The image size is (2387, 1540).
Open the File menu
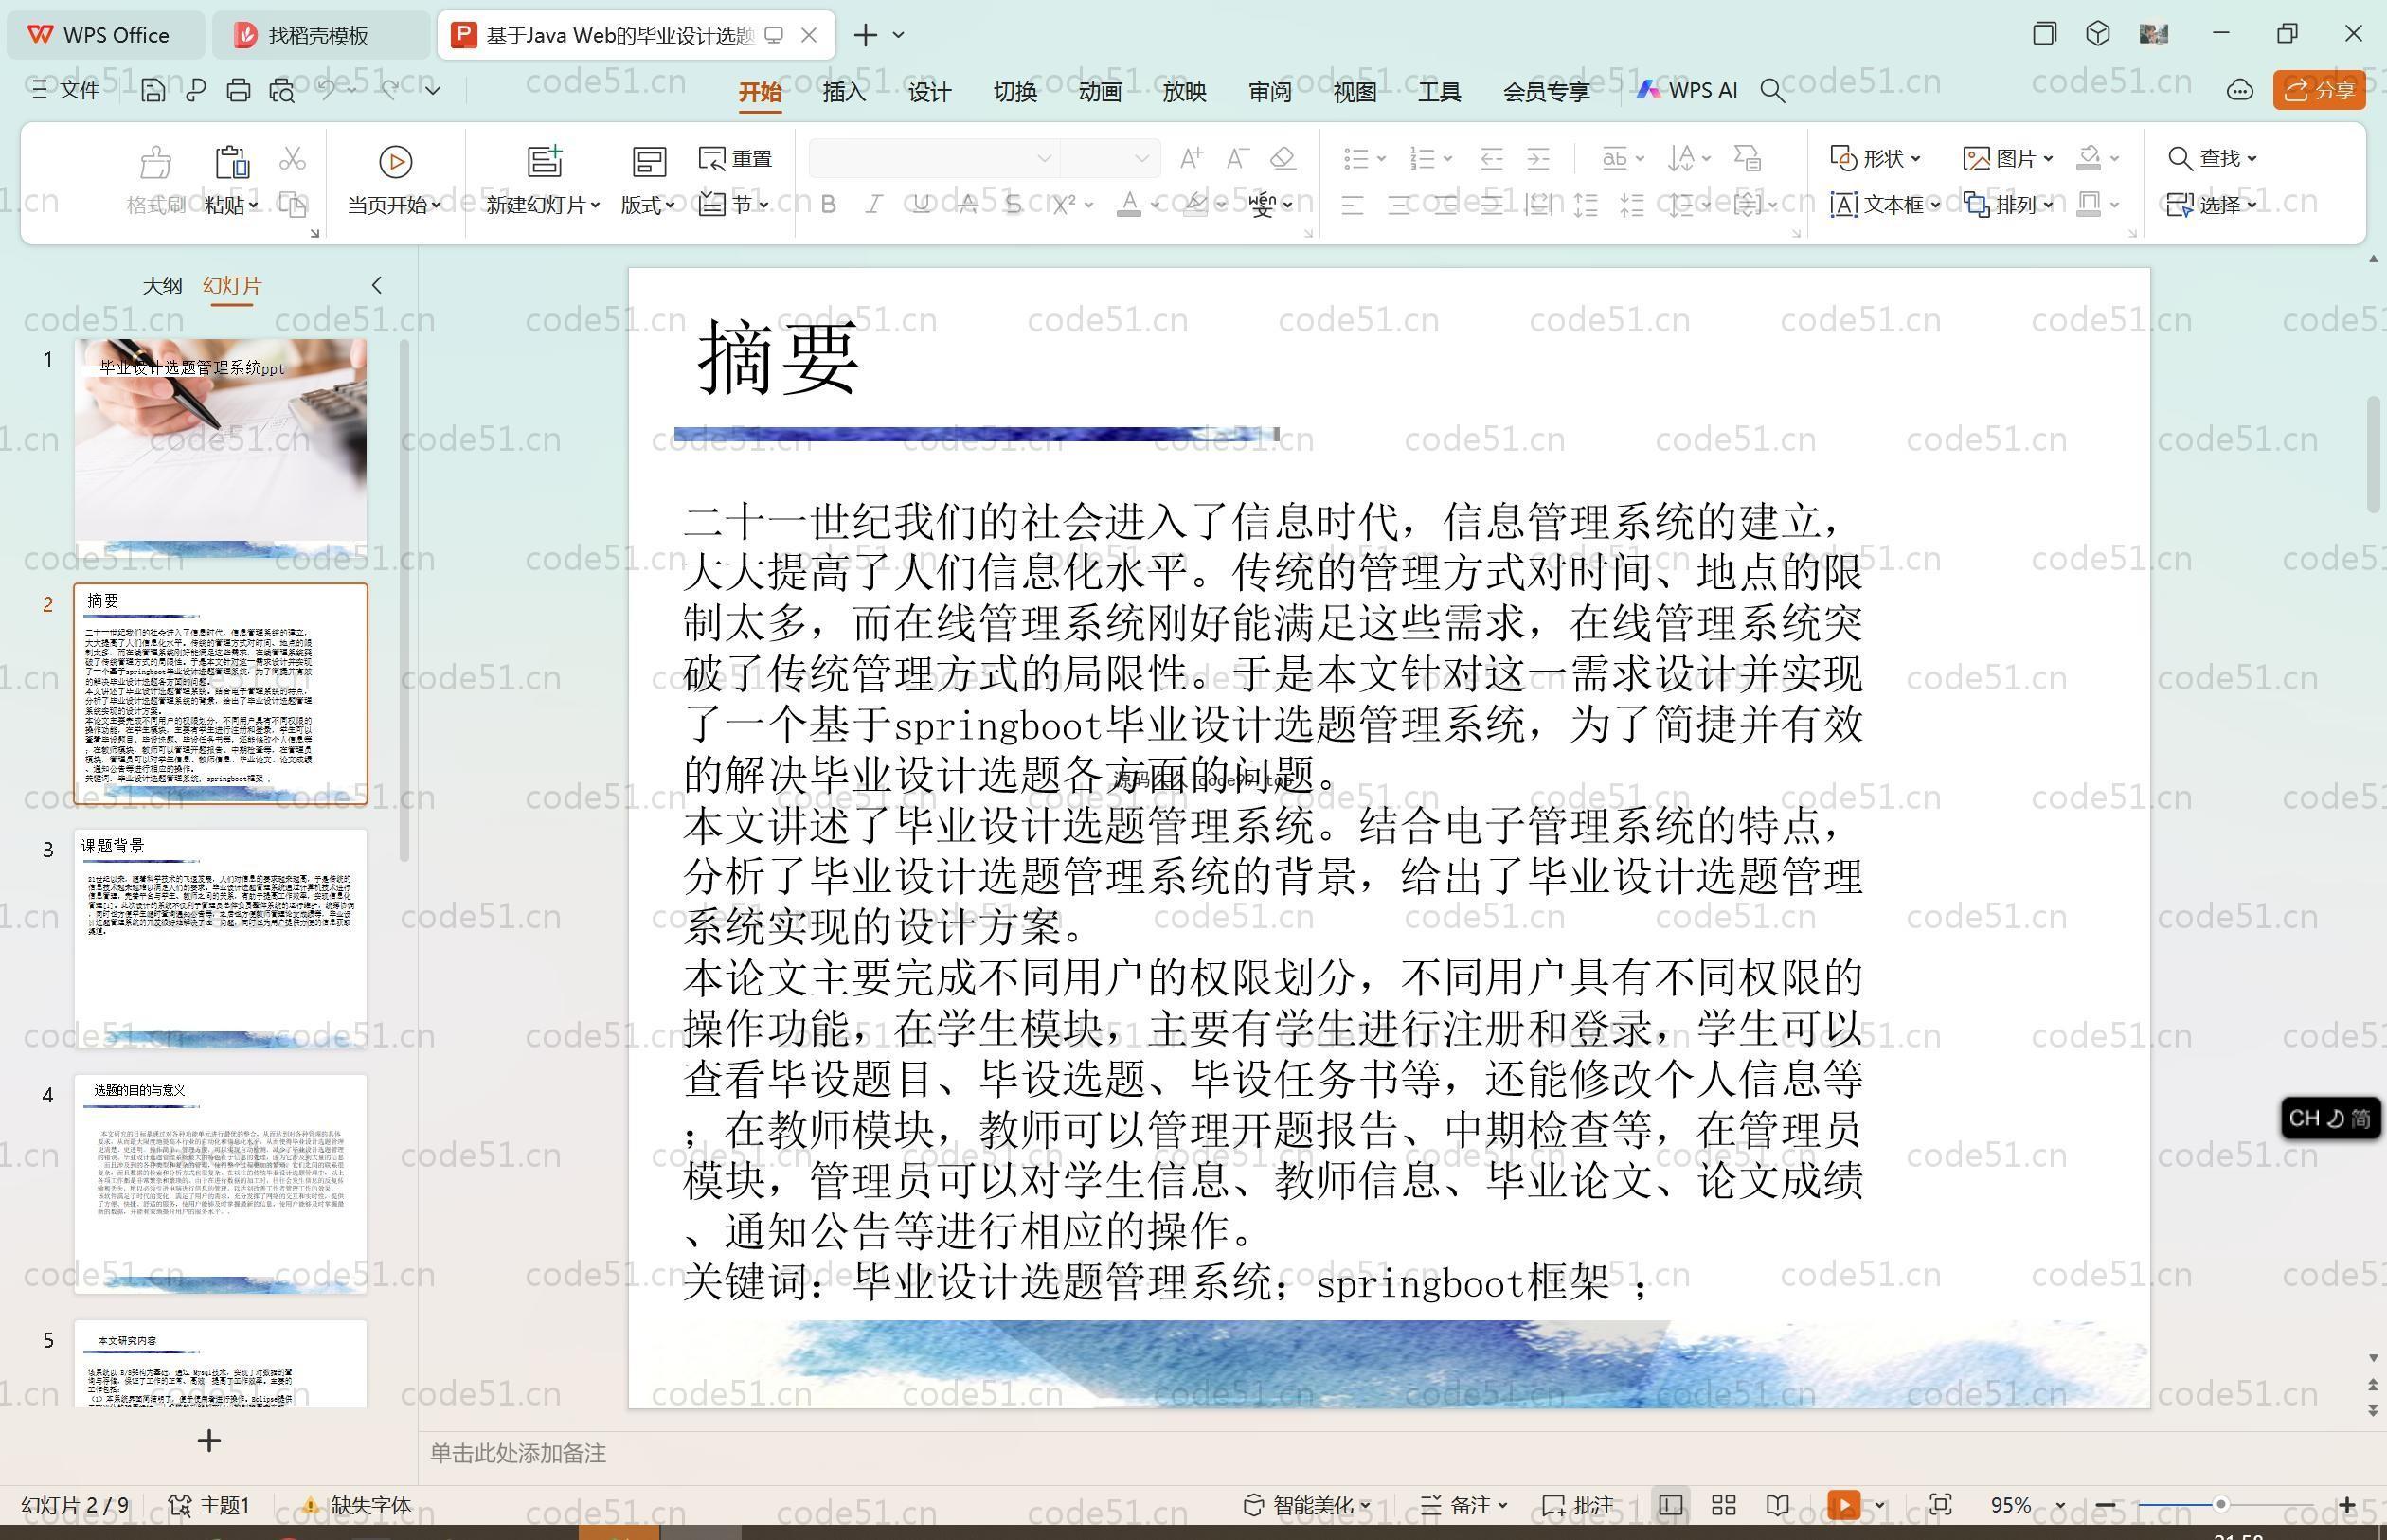65,90
